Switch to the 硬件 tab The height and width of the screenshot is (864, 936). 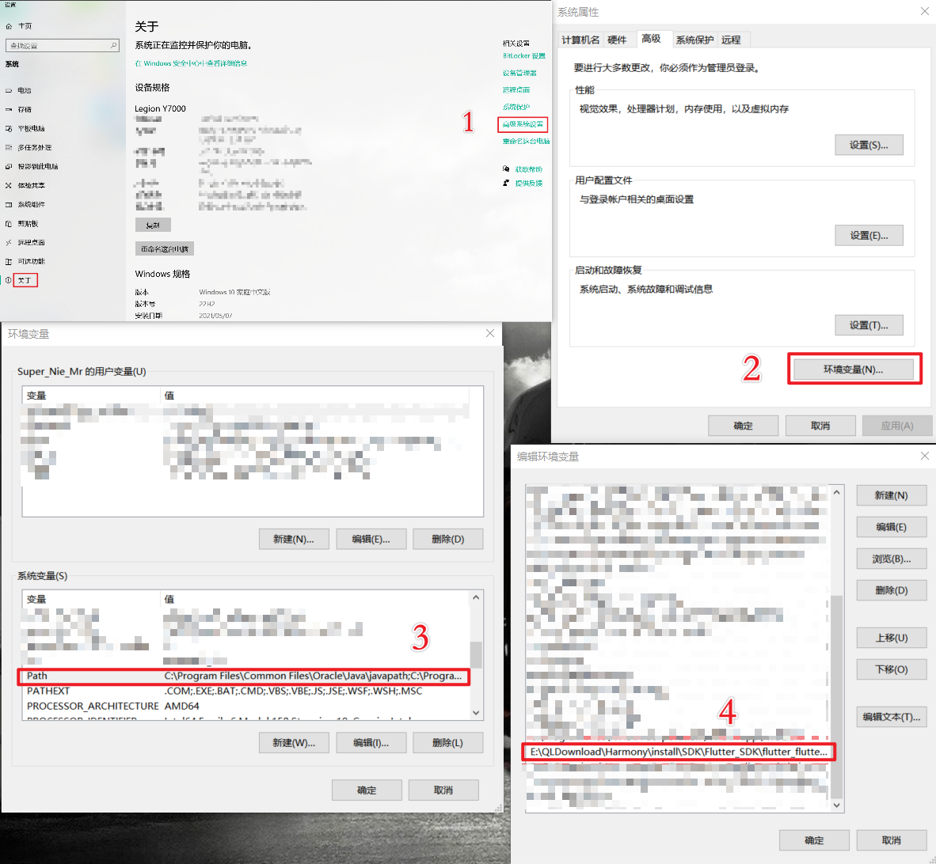(x=617, y=40)
